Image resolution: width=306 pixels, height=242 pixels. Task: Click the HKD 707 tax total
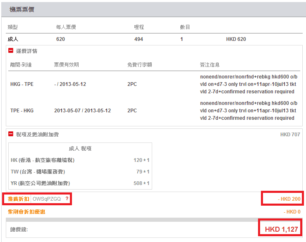(x=290, y=135)
